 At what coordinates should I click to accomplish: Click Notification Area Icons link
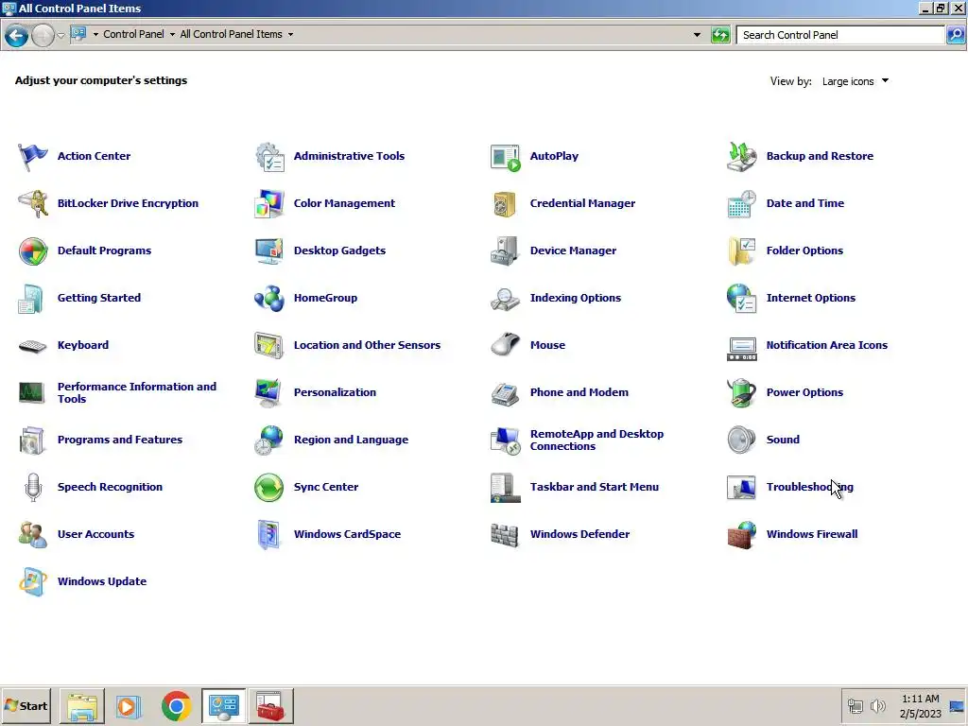click(x=826, y=345)
